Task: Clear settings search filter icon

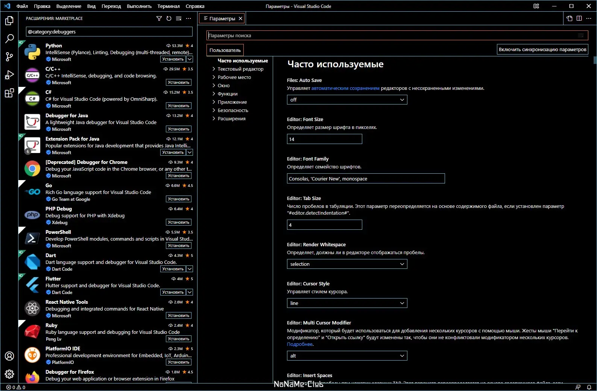Action: point(581,35)
